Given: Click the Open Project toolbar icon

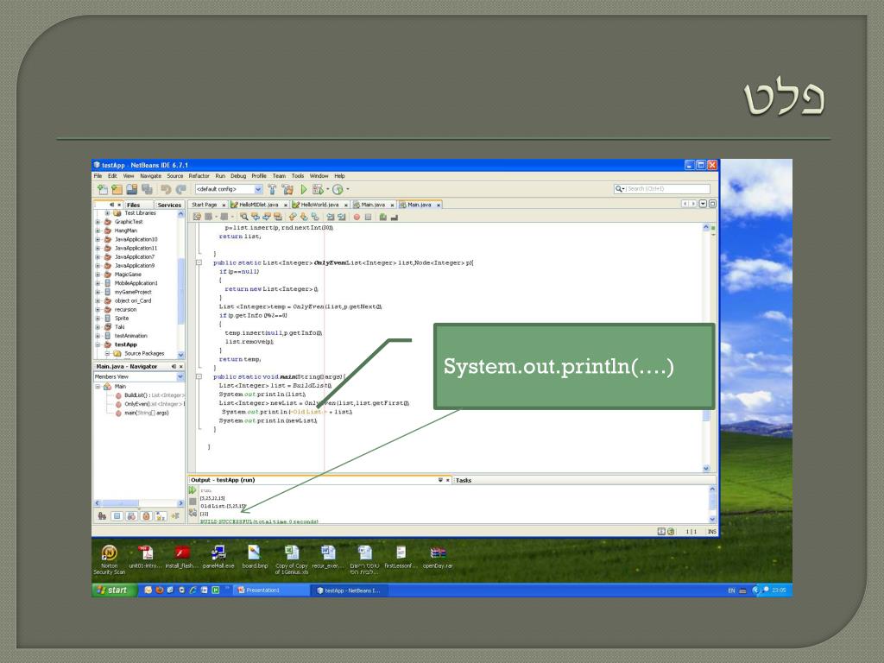Looking at the screenshot, I should (x=132, y=189).
